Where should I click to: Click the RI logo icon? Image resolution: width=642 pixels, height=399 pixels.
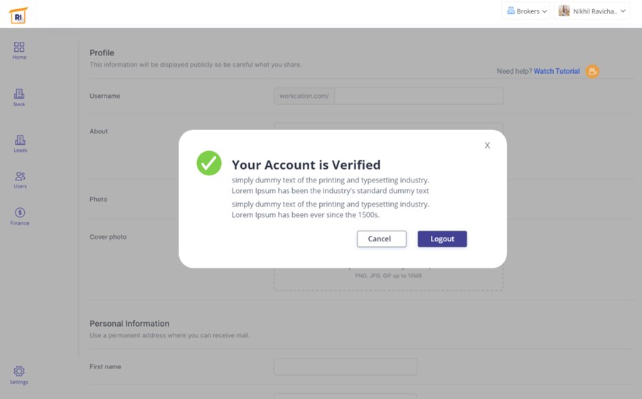point(18,15)
